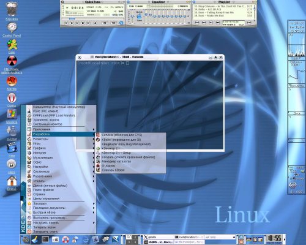Click the XMMS song position seek bar
This screenshot has width=306, height=245.
[93, 19]
